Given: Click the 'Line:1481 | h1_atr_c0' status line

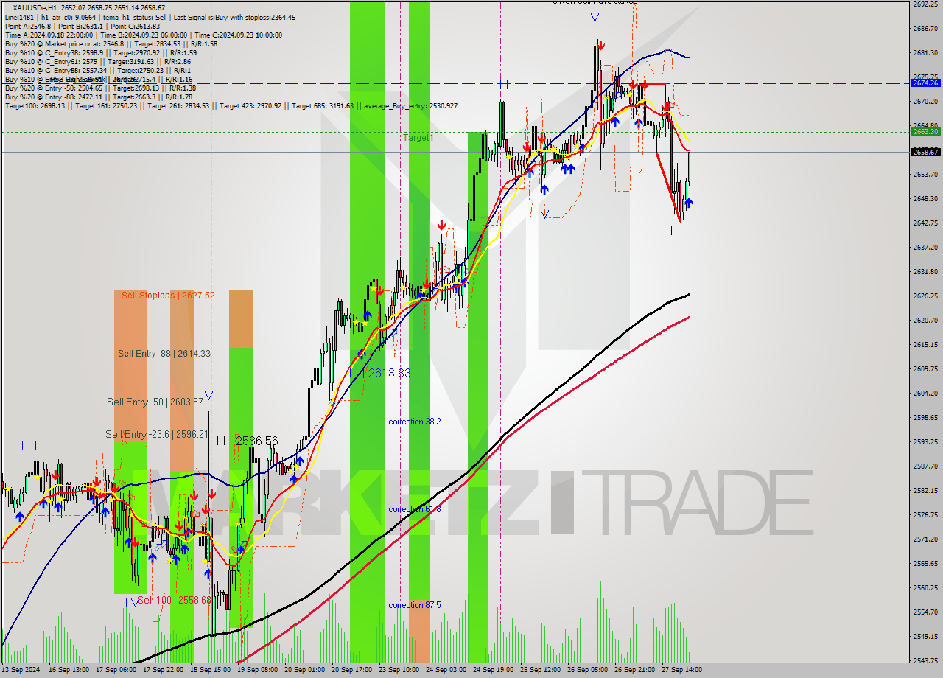Looking at the screenshot, I should point(150,17).
